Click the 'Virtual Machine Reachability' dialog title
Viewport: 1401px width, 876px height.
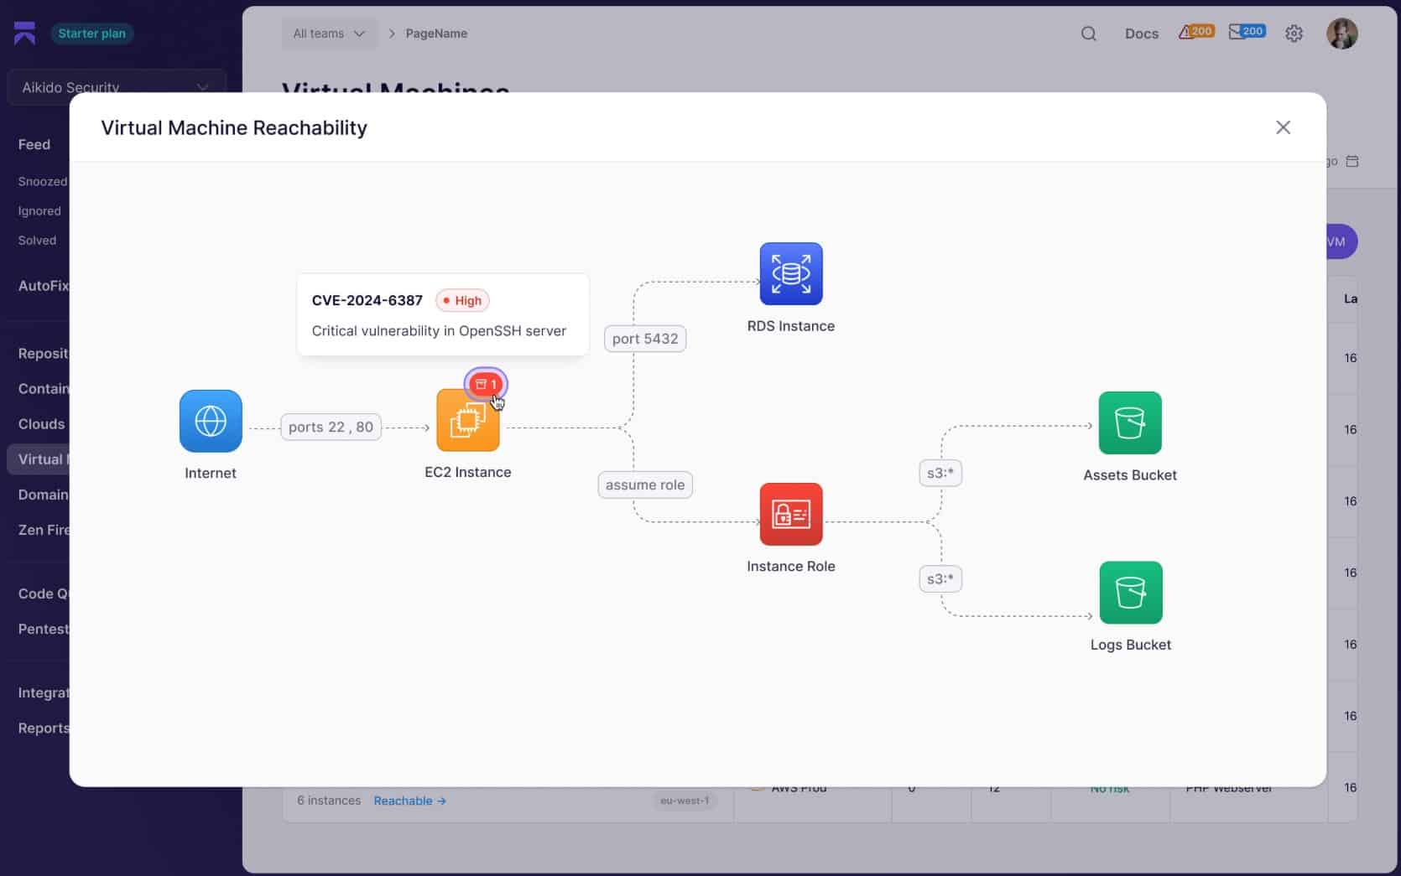coord(234,127)
